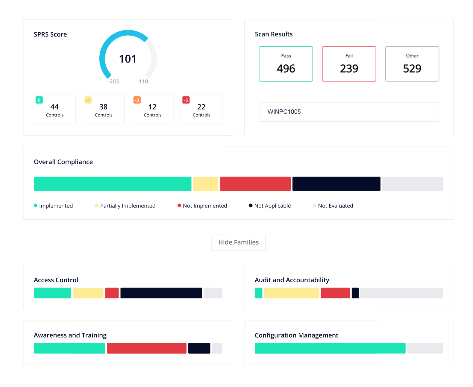Toggle the Implemented legend item
The width and height of the screenshot is (473, 387).
53,206
